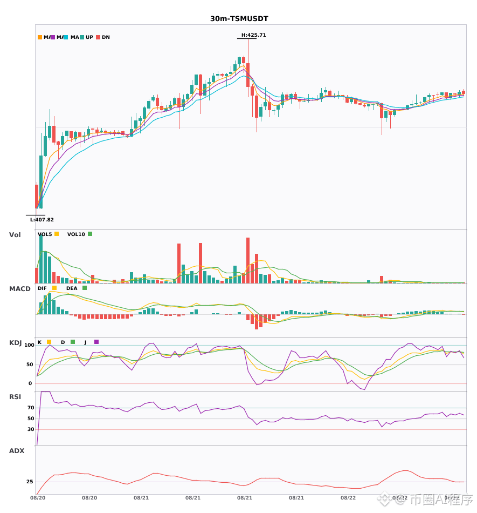Click the VOL10 legend text

coord(76,234)
